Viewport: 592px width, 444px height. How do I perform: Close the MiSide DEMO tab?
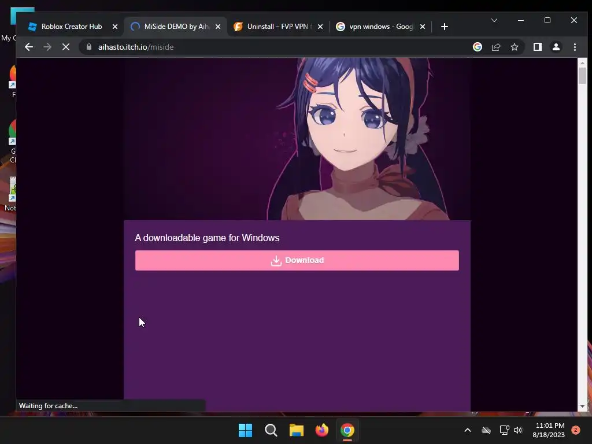(218, 27)
